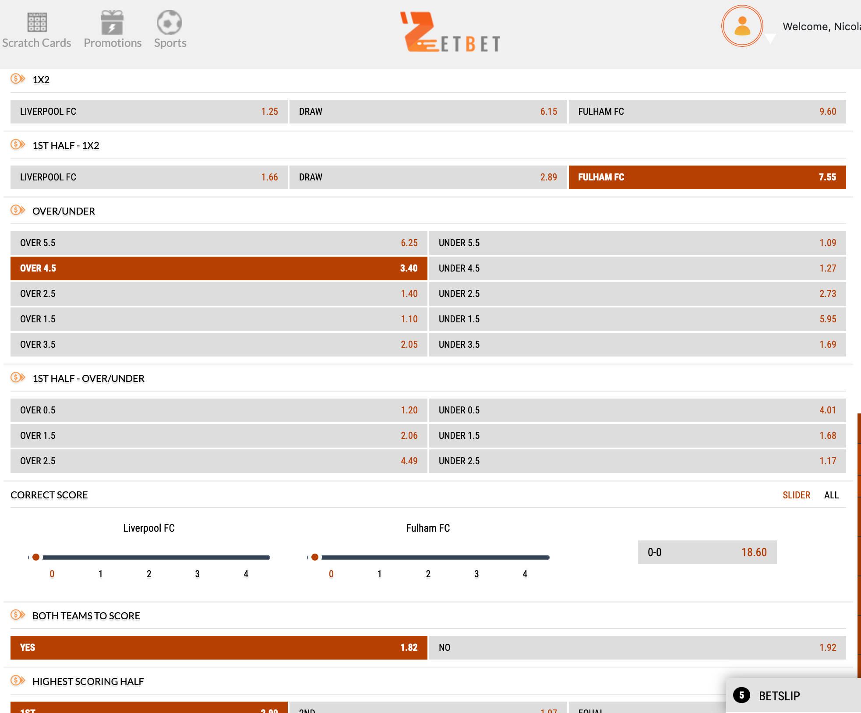The width and height of the screenshot is (861, 713).
Task: Pick Under 2.5 at 2.73
Action: click(x=638, y=294)
